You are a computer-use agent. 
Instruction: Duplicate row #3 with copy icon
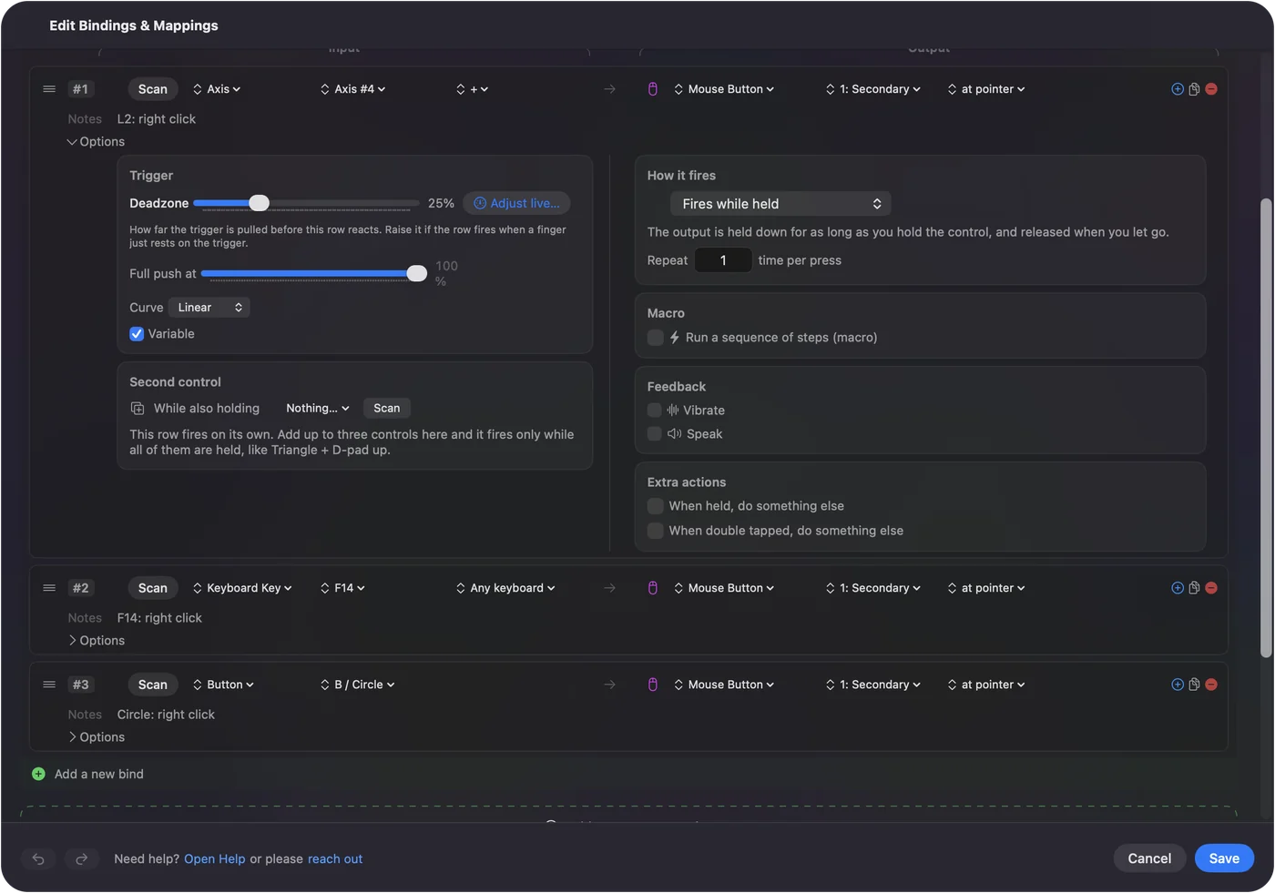(x=1194, y=685)
